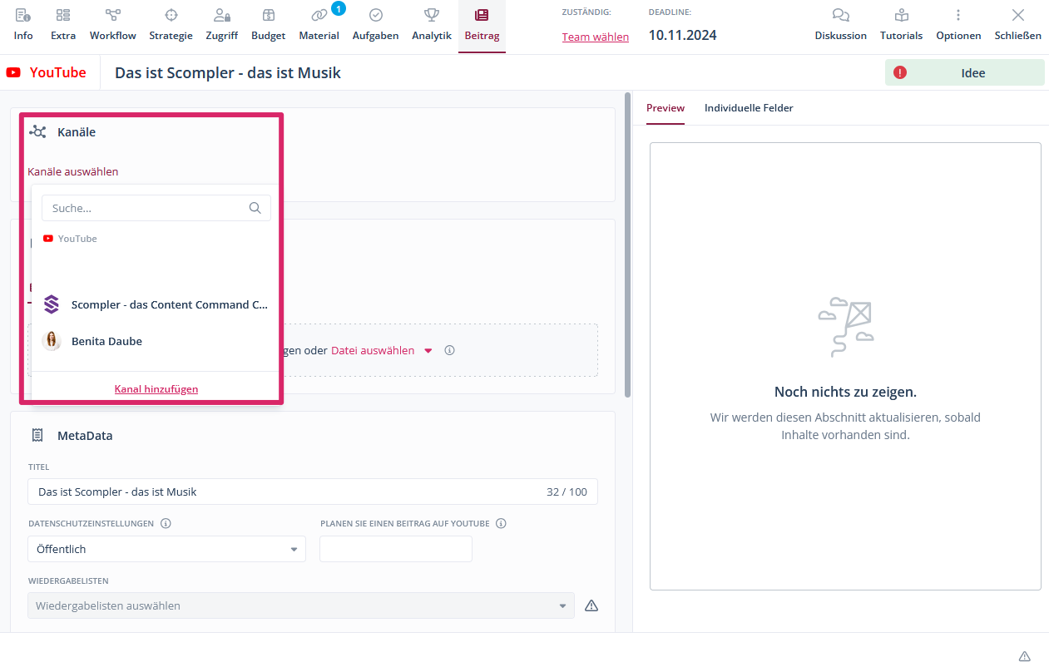Expand the Datei auswählen dropdown arrow
This screenshot has height=667, width=1049.
(428, 351)
